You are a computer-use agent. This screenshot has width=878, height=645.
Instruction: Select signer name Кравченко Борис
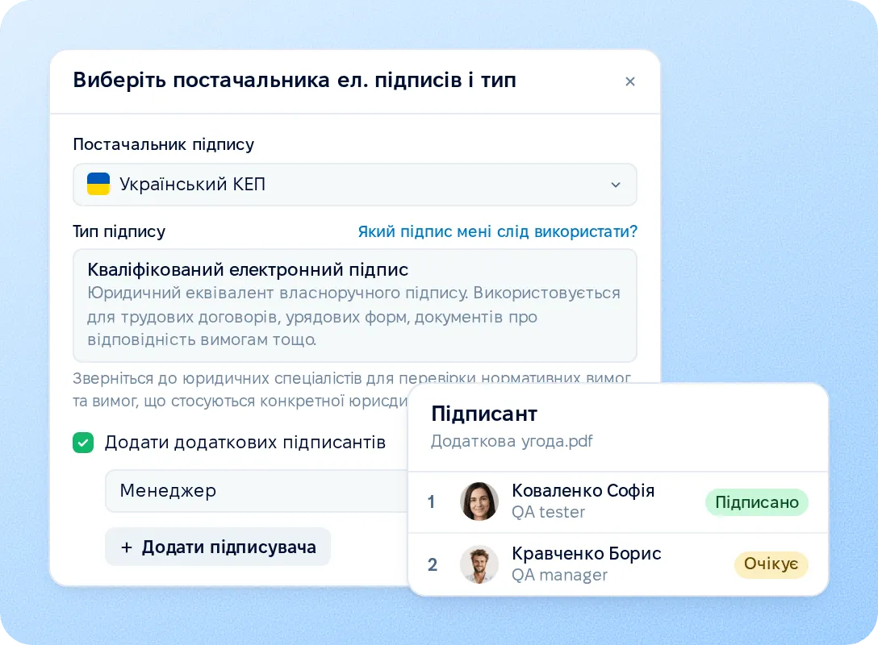click(586, 553)
